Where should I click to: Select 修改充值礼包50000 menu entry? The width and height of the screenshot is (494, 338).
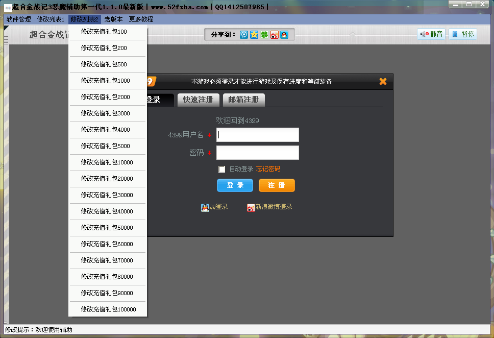click(108, 228)
